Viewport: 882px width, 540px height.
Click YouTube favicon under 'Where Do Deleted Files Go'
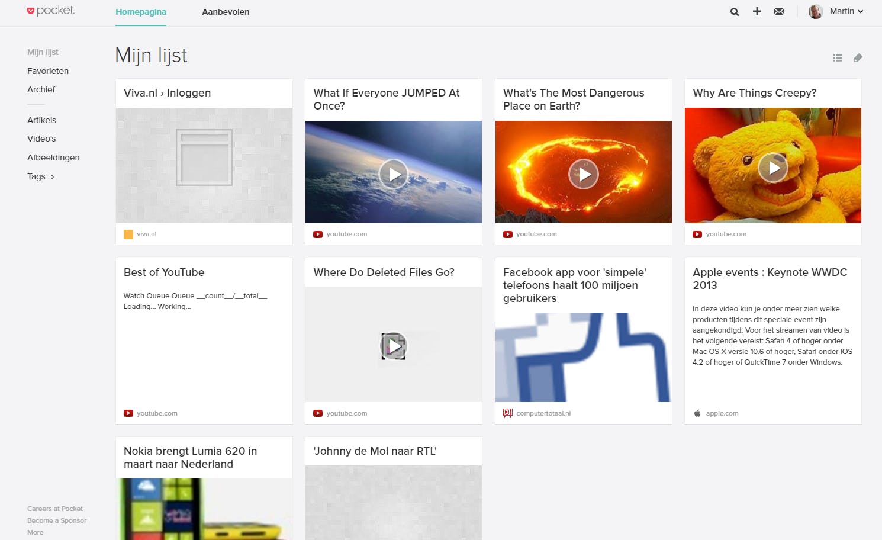(x=318, y=413)
